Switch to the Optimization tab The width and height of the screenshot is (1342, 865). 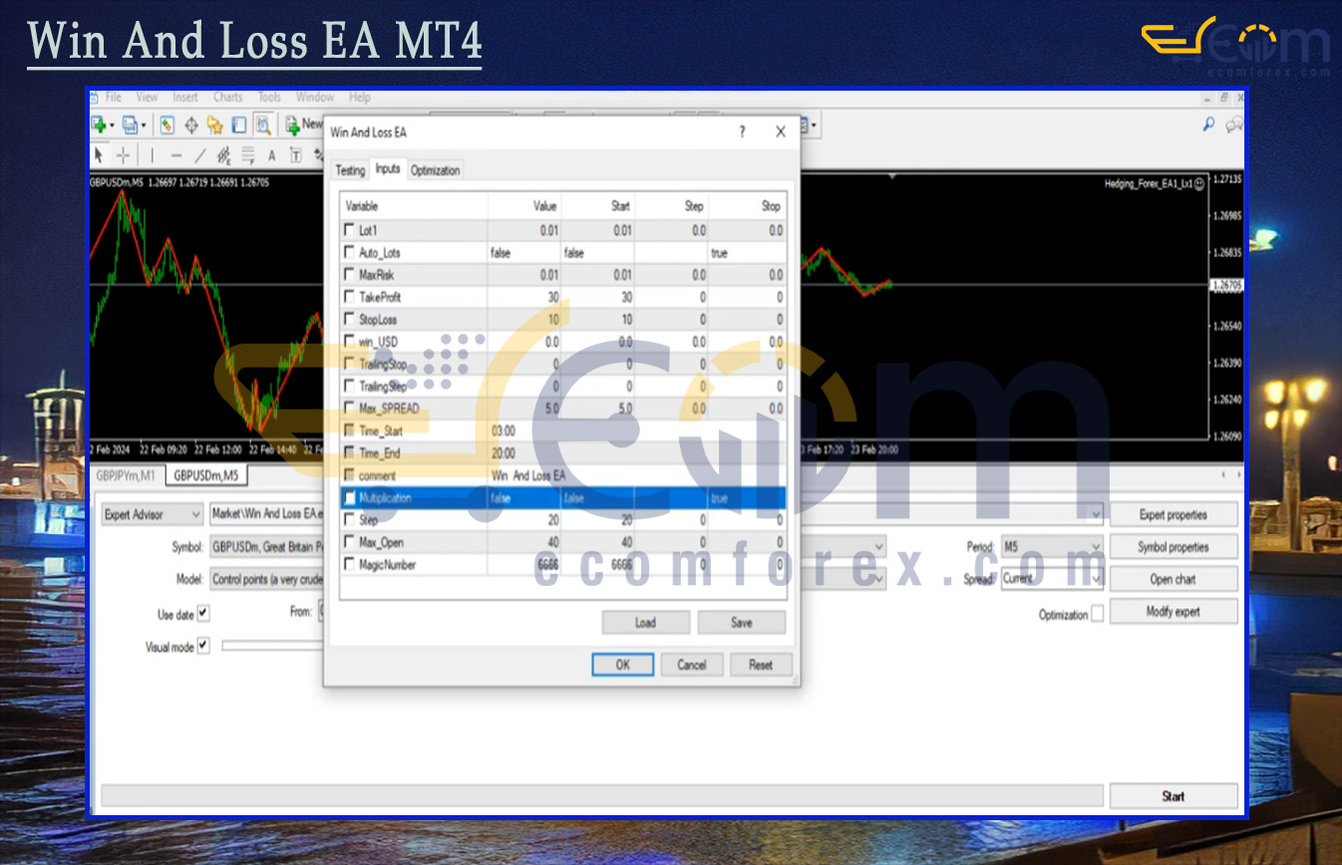tap(436, 170)
